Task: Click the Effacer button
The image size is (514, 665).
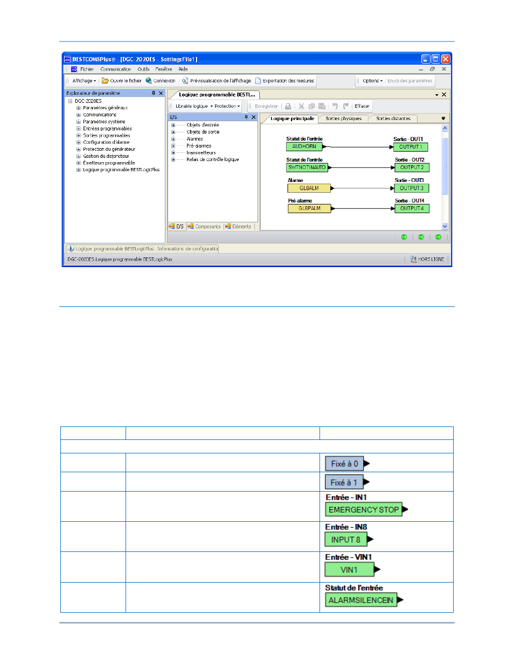Action: [x=362, y=106]
